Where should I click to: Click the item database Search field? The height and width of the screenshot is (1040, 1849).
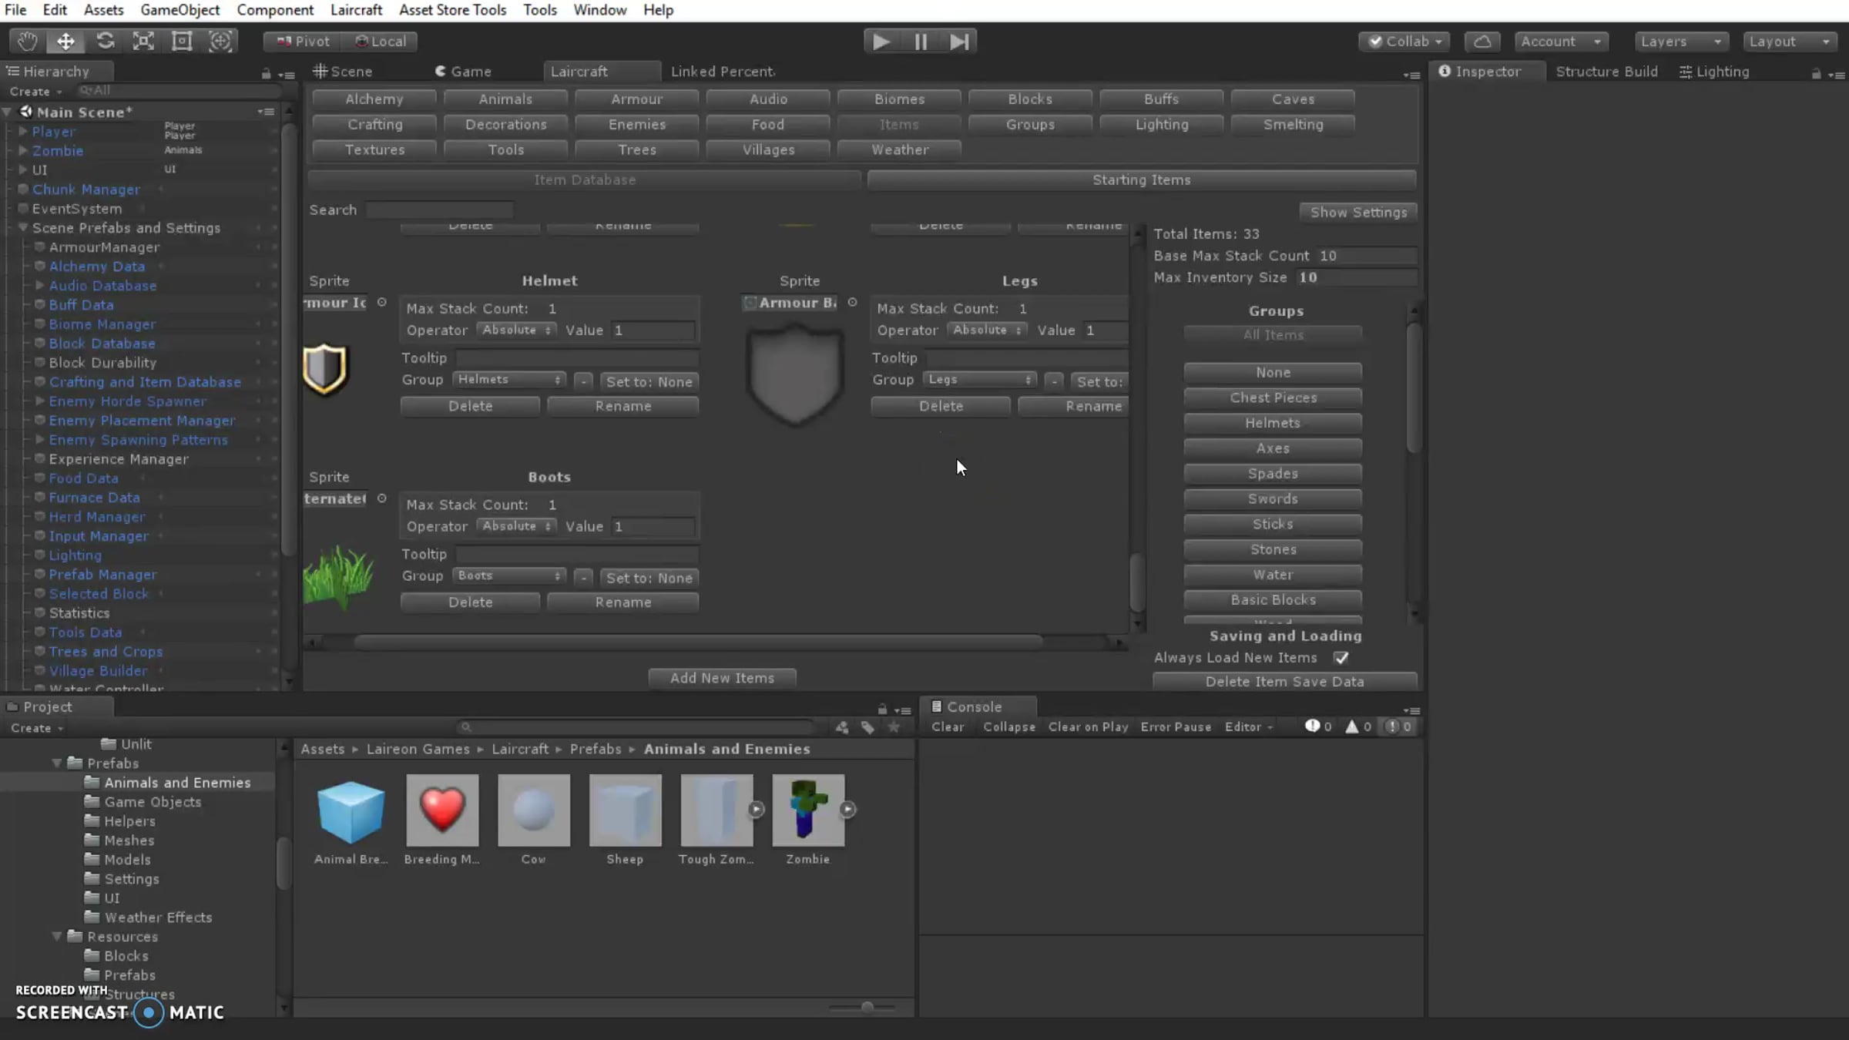pos(439,210)
